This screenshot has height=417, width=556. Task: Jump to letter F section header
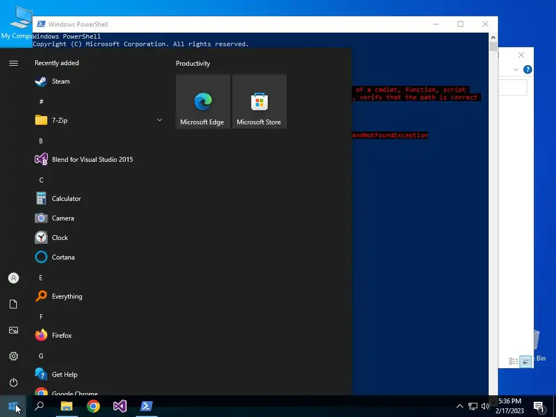pyautogui.click(x=41, y=317)
